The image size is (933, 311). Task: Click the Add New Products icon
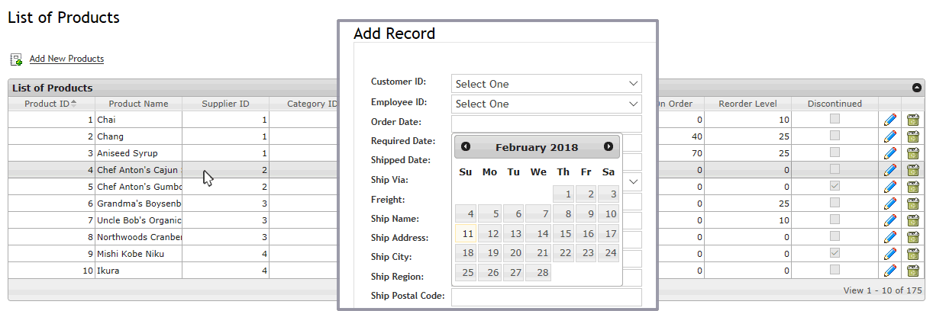pyautogui.click(x=16, y=59)
